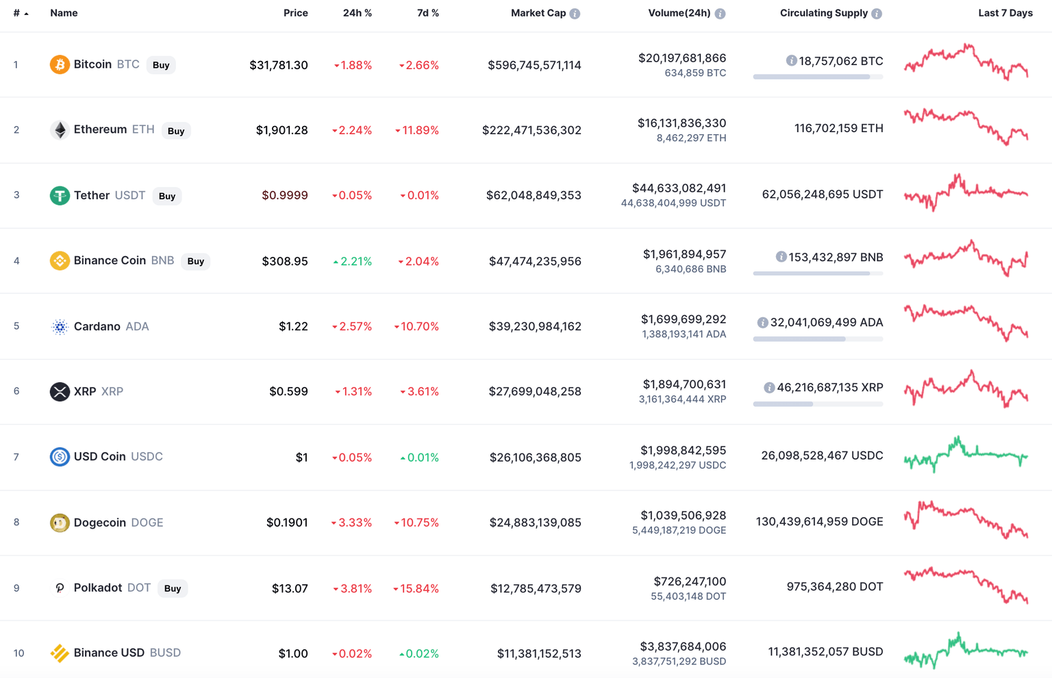The width and height of the screenshot is (1052, 678).
Task: Click the Market Cap info icon
Action: [575, 14]
